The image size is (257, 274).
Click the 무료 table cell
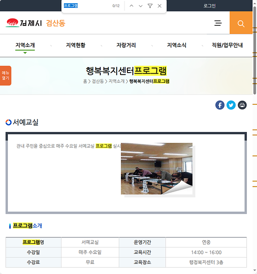coord(90,262)
